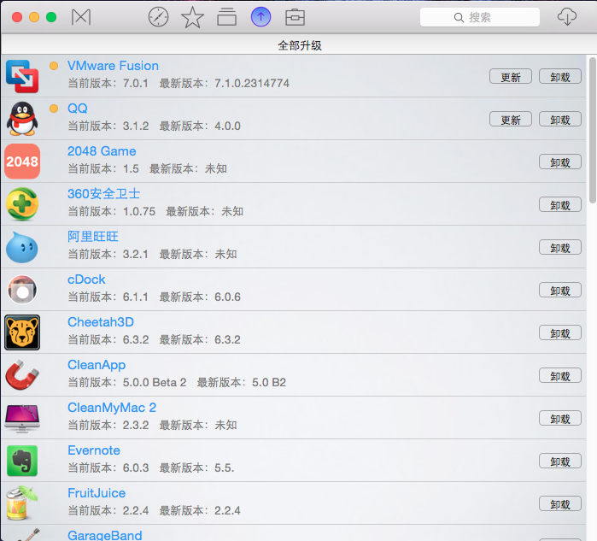Open the 2048 Game title link
597x541 pixels.
click(x=102, y=151)
